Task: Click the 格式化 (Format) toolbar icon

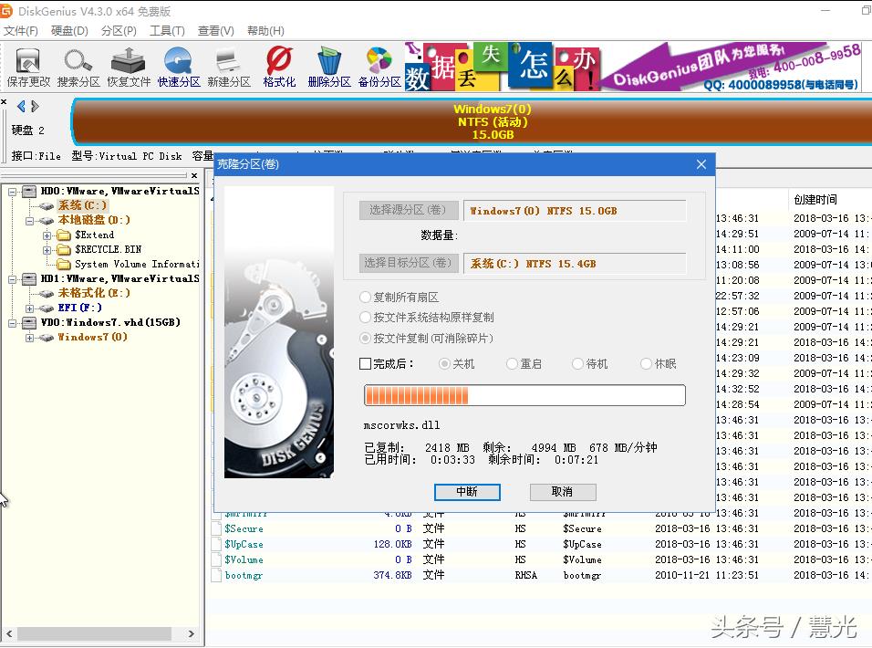Action: [x=279, y=68]
